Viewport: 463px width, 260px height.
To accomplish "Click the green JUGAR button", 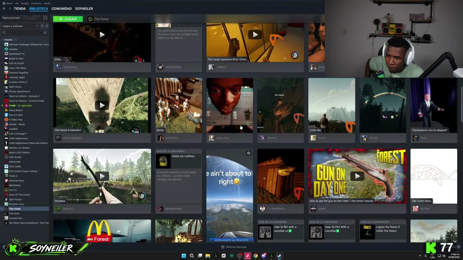I will [x=68, y=19].
